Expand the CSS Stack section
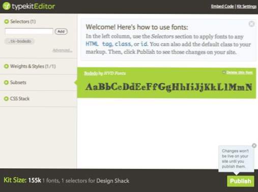The width and height of the screenshot is (258, 192). (17, 99)
